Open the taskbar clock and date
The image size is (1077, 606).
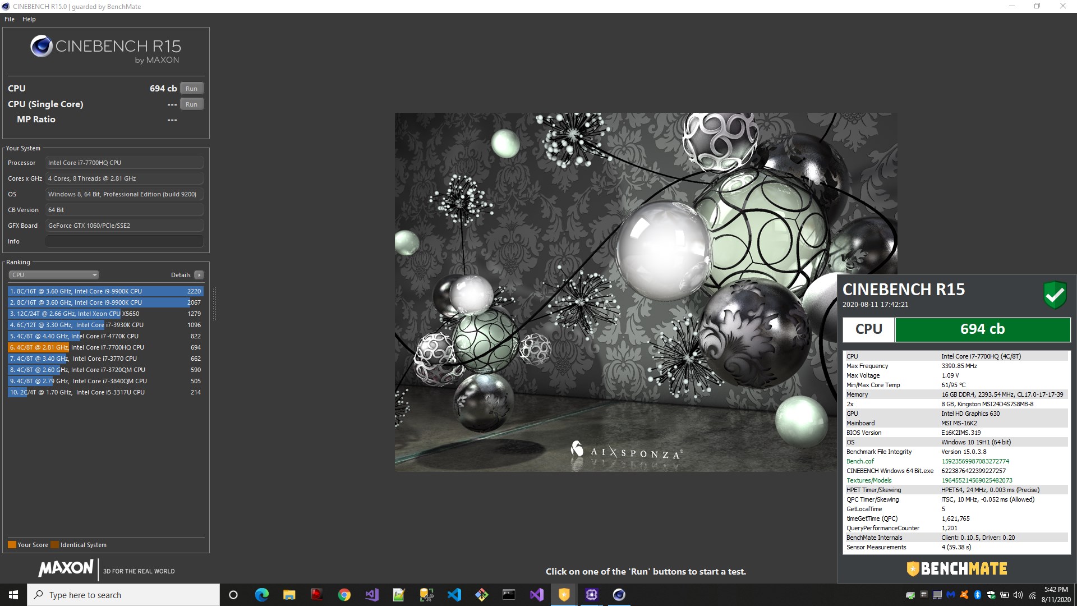pos(1056,595)
